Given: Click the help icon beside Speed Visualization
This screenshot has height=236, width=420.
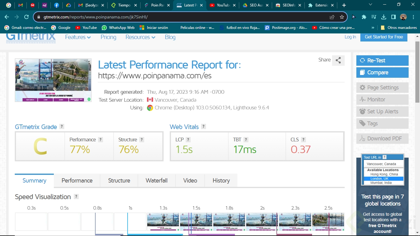Looking at the screenshot, I should coord(76,197).
